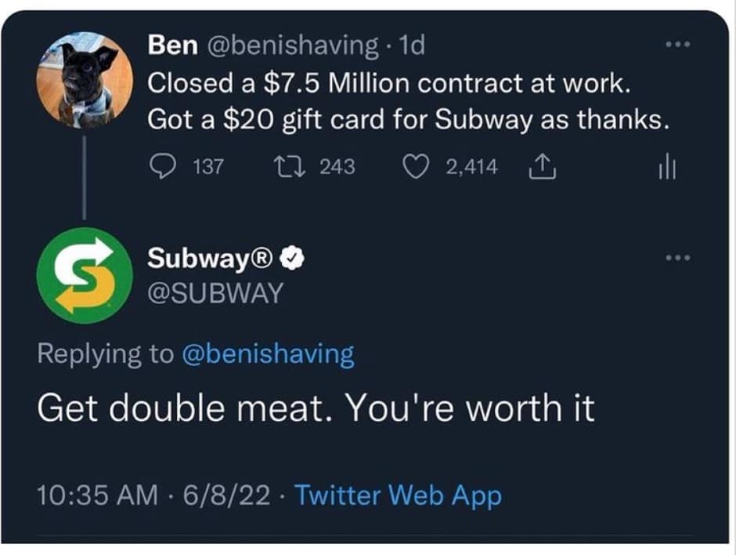Open the Ben display name

pos(172,45)
